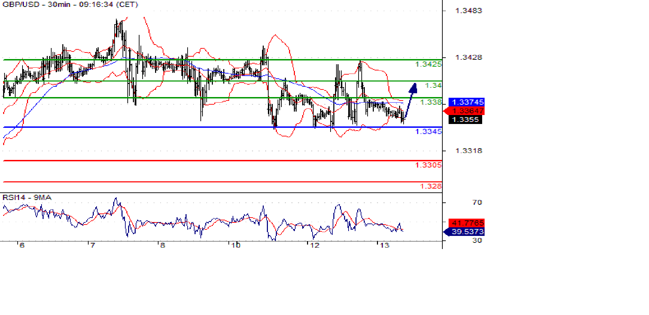Click the GBP/USD 30min chart title

pyautogui.click(x=70, y=4)
